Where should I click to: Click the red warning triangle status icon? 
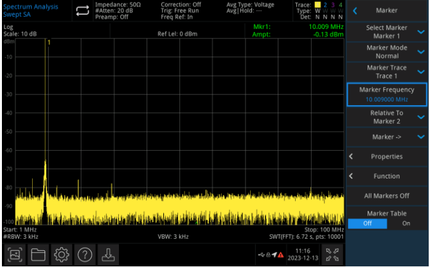pyautogui.click(x=280, y=255)
